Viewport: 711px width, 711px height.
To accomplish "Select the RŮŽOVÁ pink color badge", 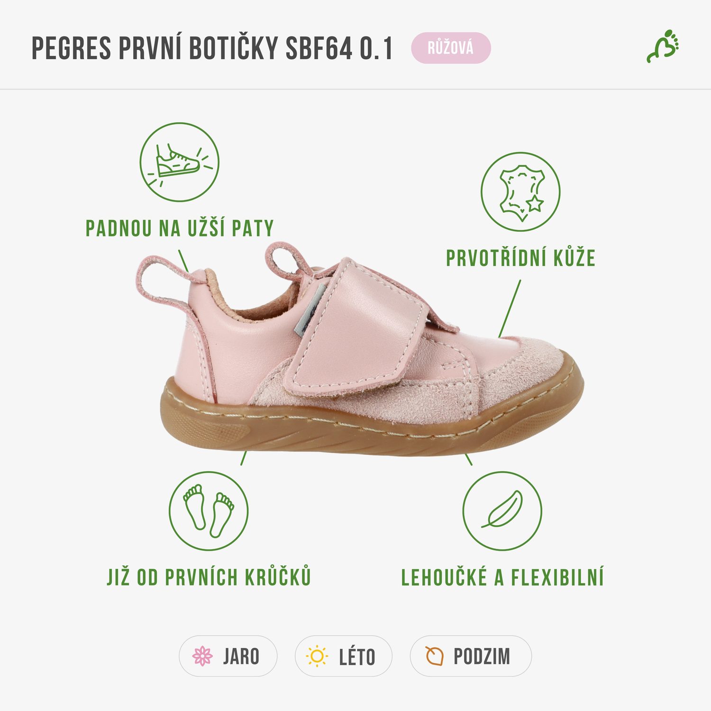I will (451, 48).
